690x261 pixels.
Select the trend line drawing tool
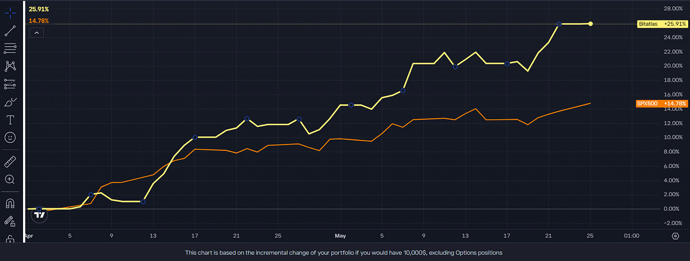pos(10,30)
